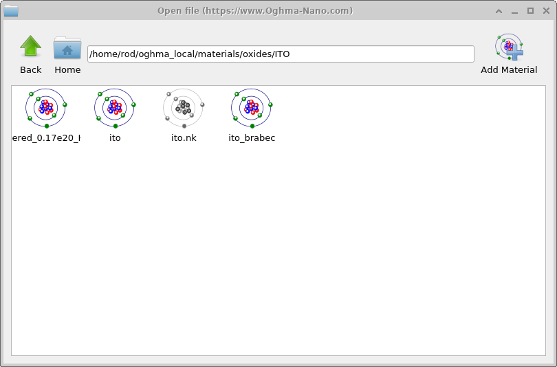
Task: Click the file path input field
Action: point(281,54)
